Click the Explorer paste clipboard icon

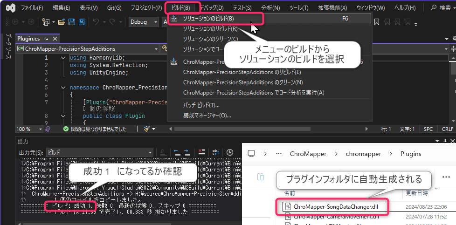point(261,177)
